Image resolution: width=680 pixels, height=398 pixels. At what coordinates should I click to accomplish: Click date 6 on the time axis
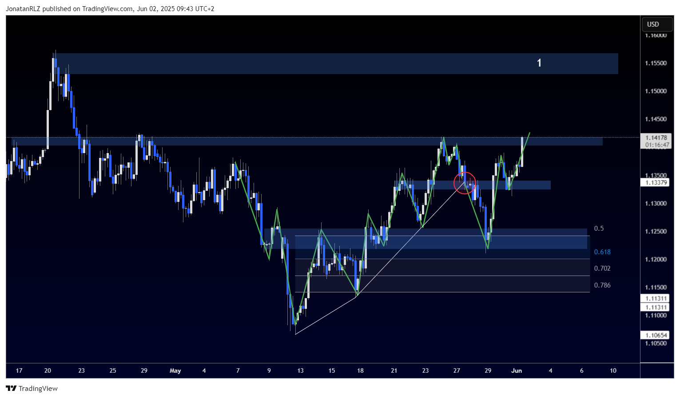coord(582,370)
